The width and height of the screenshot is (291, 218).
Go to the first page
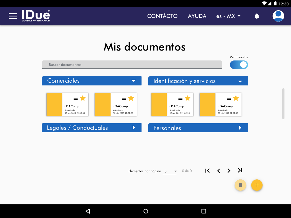[x=207, y=171]
